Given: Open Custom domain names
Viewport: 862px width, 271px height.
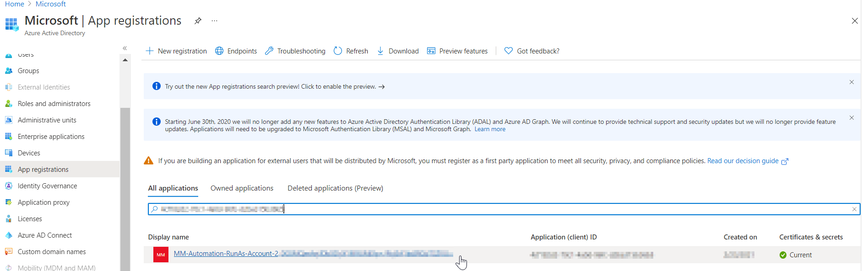Looking at the screenshot, I should (52, 252).
